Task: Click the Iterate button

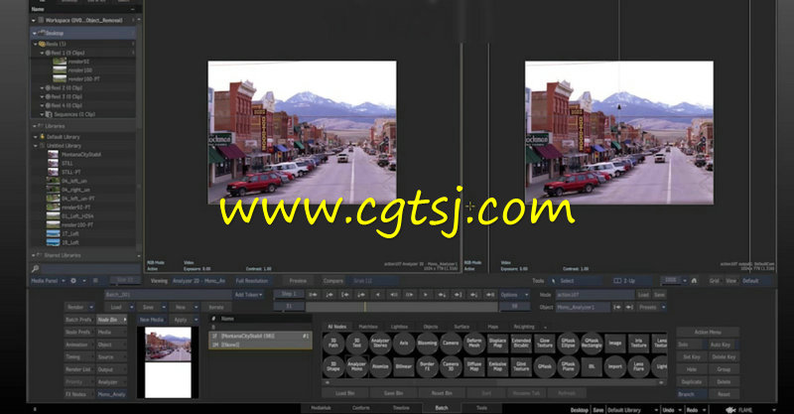Action: [x=216, y=307]
